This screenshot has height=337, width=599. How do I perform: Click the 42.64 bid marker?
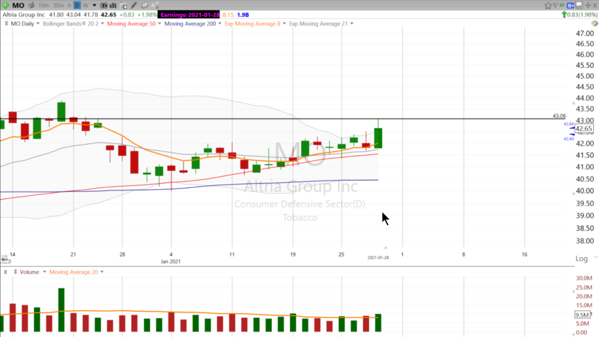coord(568,124)
